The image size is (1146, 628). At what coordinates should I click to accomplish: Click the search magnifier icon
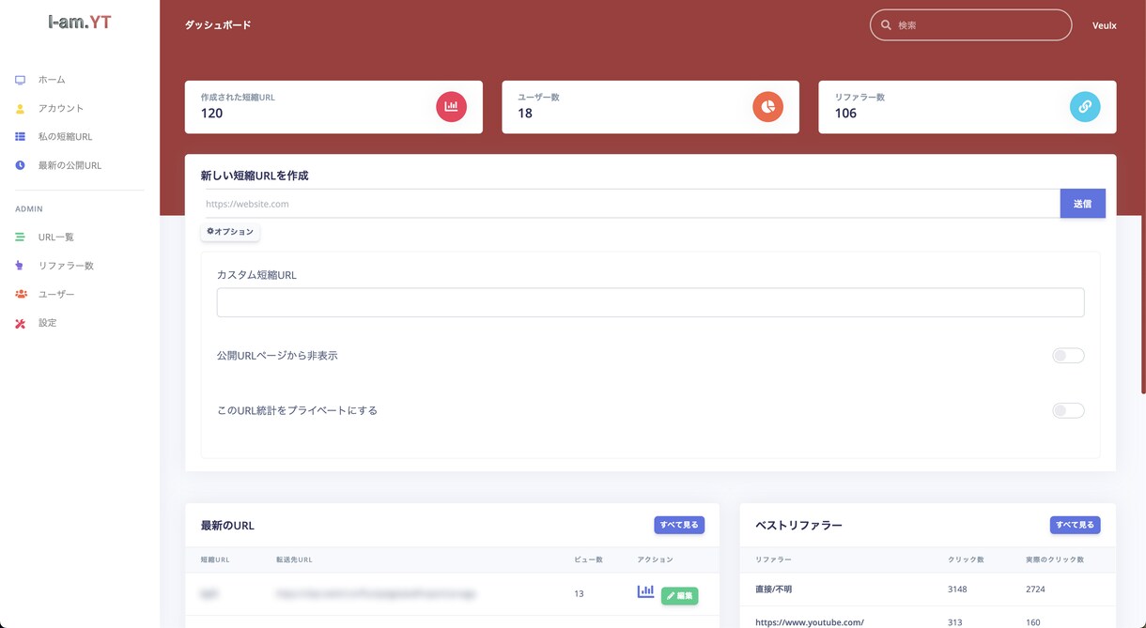click(886, 25)
